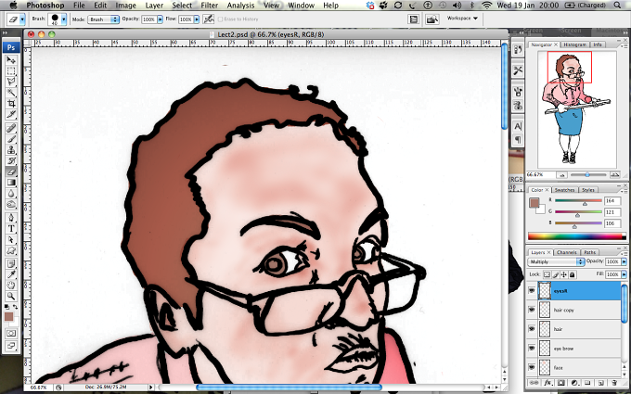The height and width of the screenshot is (394, 631).
Task: Toggle visibility of eye brow layer
Action: tap(532, 349)
